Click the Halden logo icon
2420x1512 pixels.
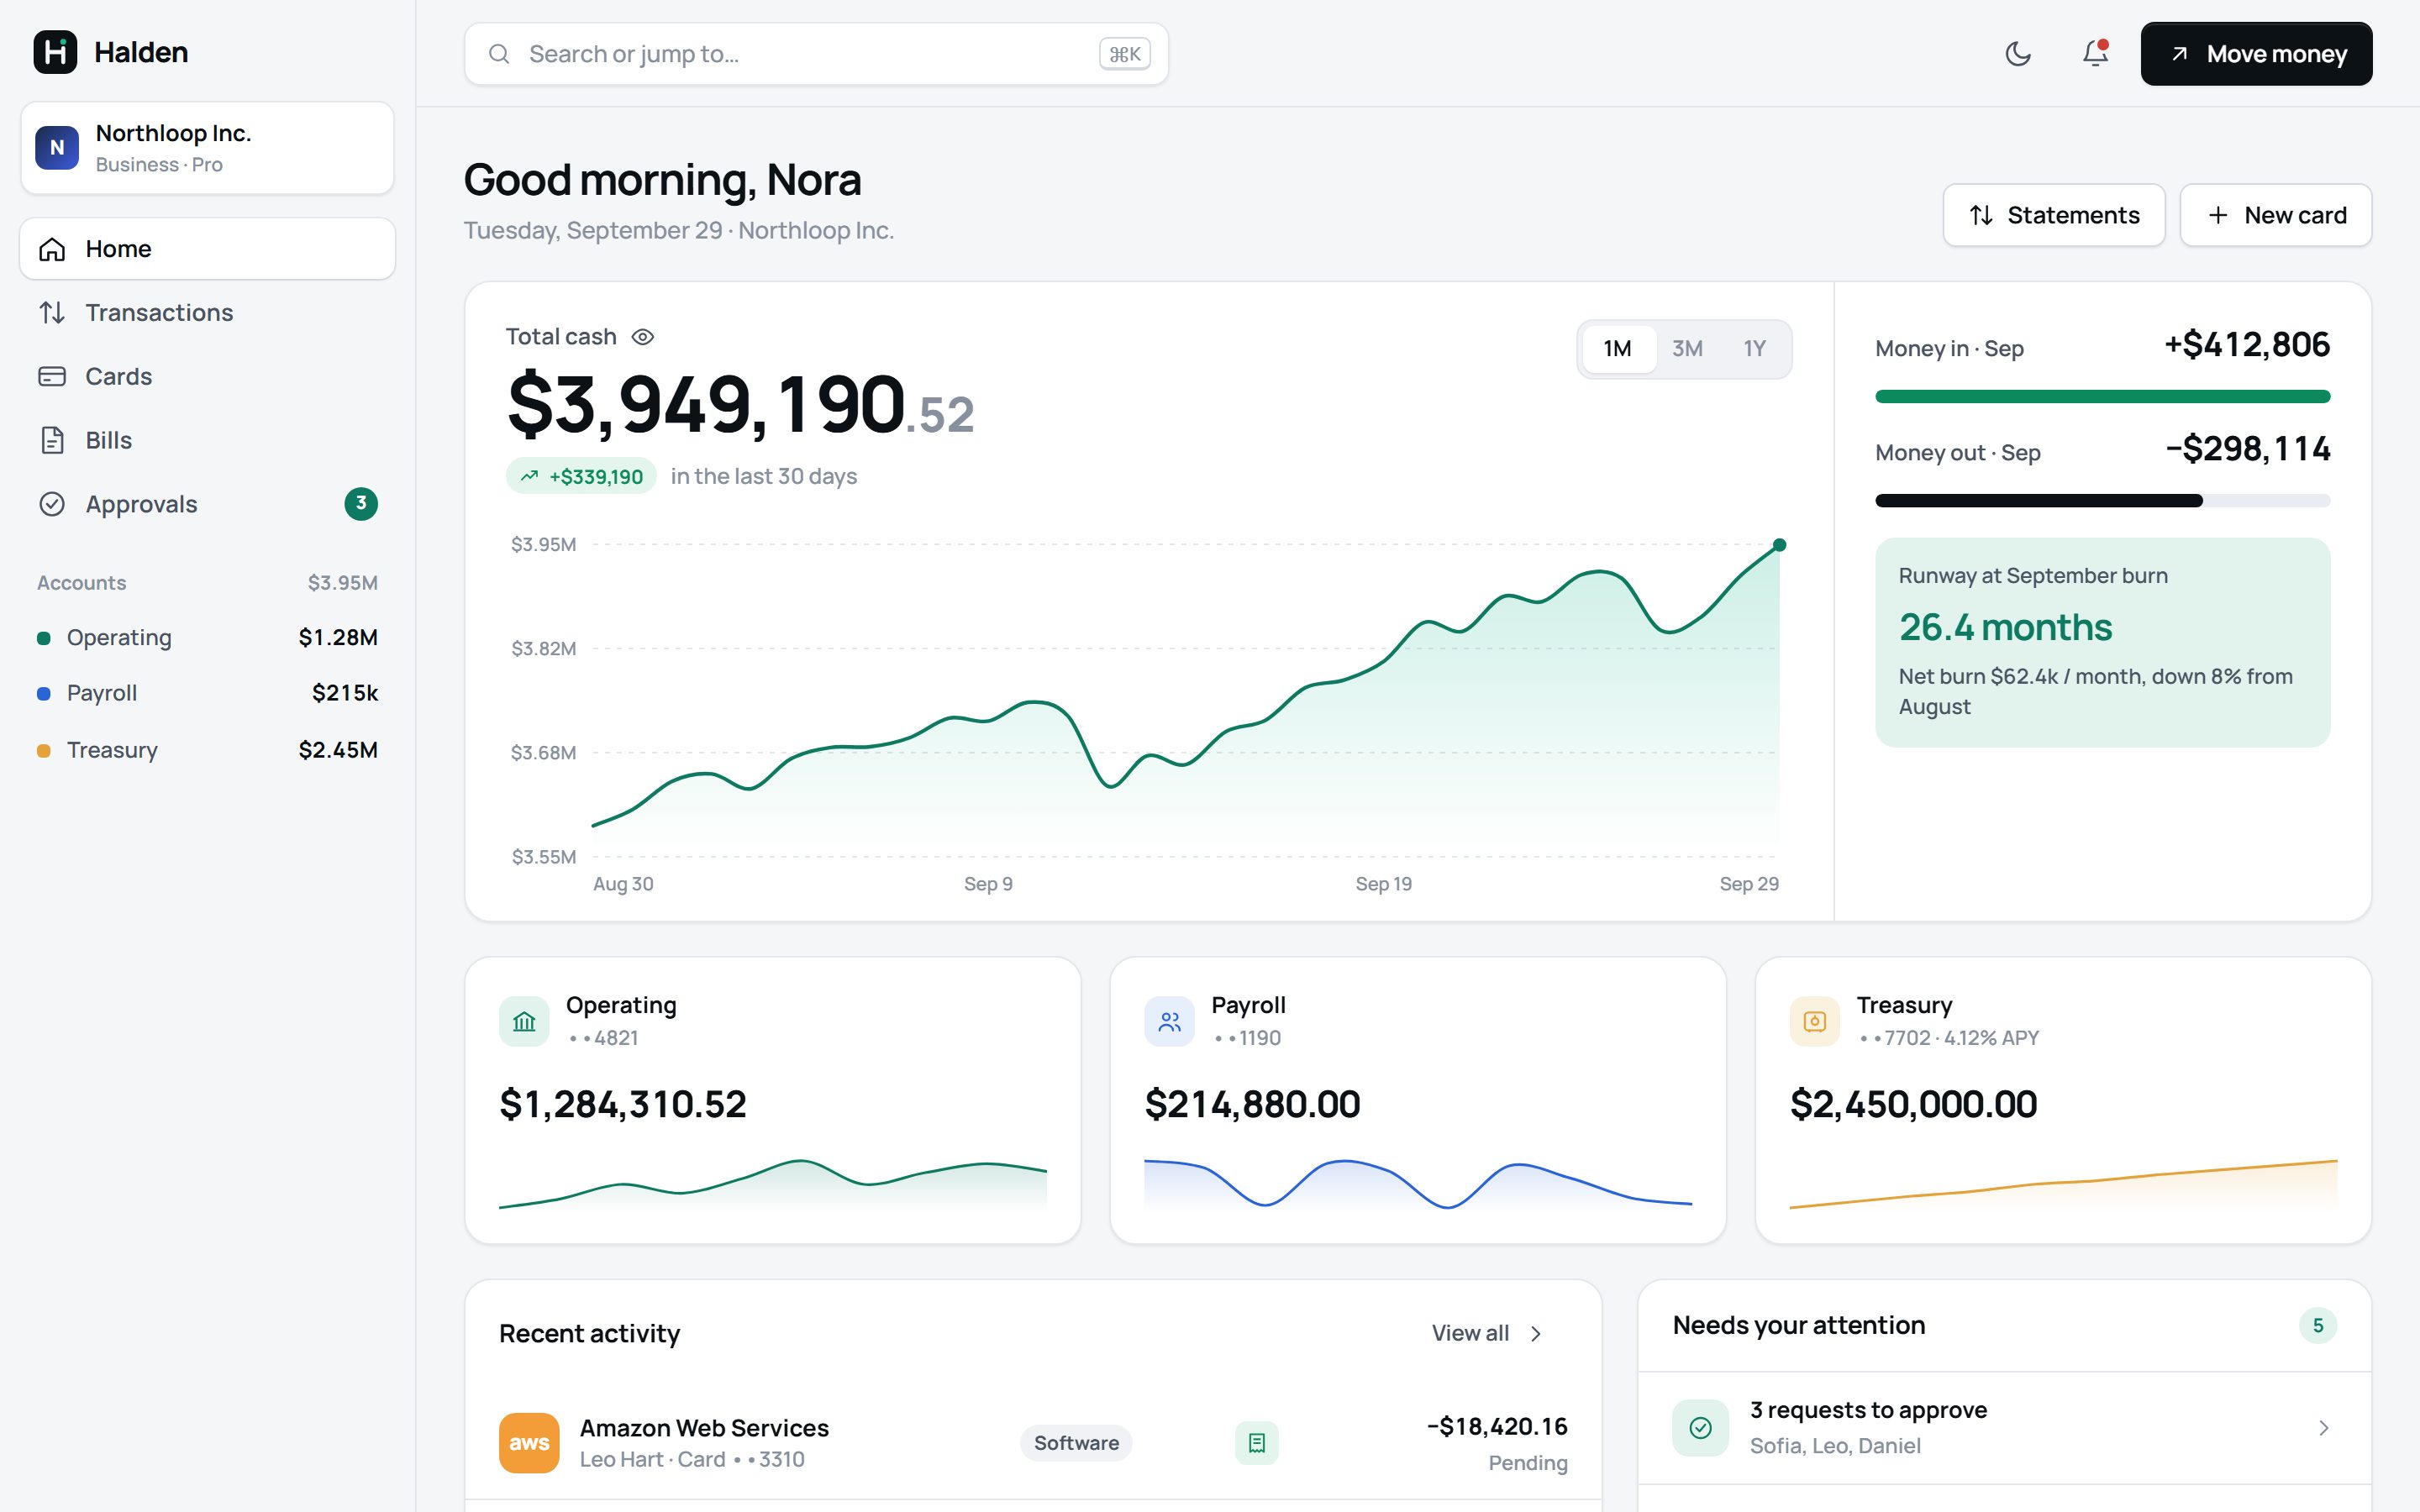[x=55, y=52]
